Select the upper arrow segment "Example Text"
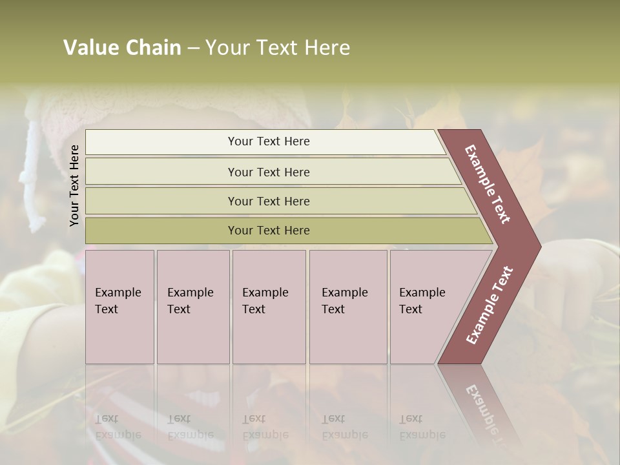The image size is (620, 465). (x=488, y=183)
